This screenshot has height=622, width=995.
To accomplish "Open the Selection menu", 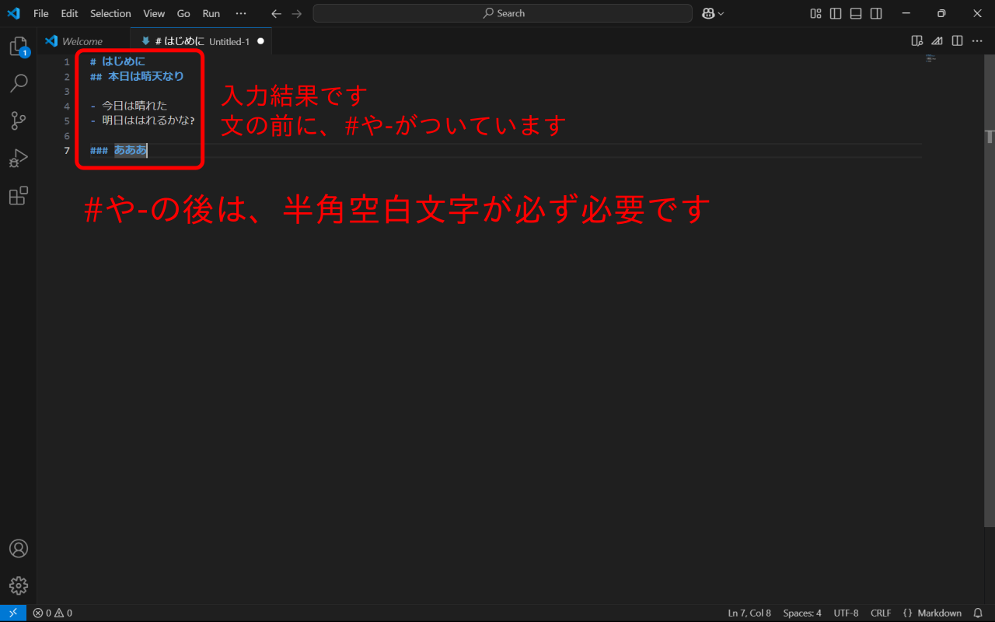I will [110, 13].
